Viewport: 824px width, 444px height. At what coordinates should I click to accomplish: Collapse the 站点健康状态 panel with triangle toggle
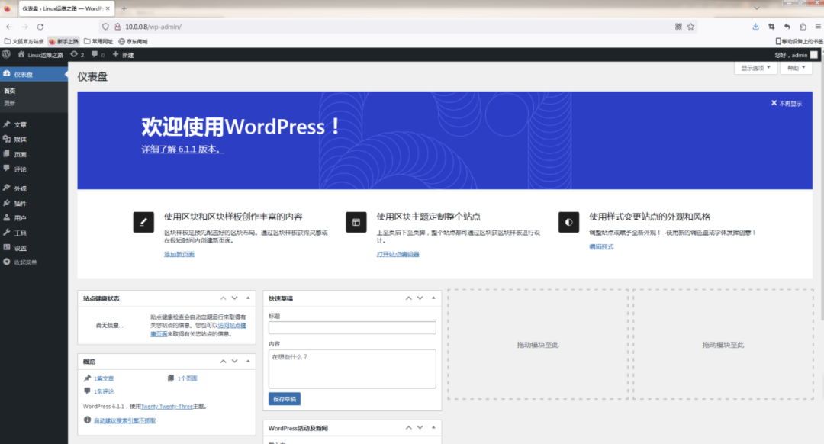(247, 298)
